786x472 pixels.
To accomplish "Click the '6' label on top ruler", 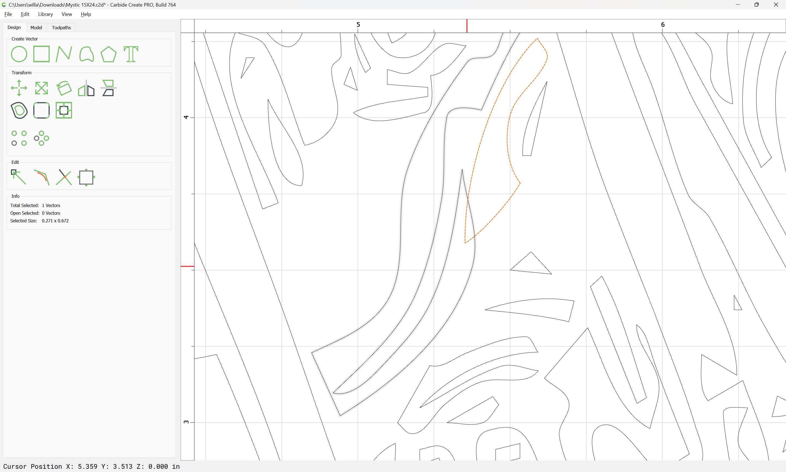I will 663,25.
